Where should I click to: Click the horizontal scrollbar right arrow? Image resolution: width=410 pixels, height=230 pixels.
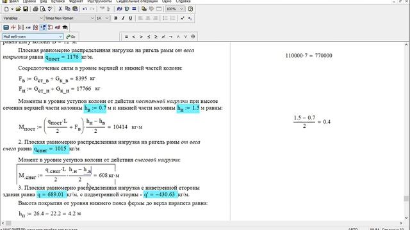point(401,223)
